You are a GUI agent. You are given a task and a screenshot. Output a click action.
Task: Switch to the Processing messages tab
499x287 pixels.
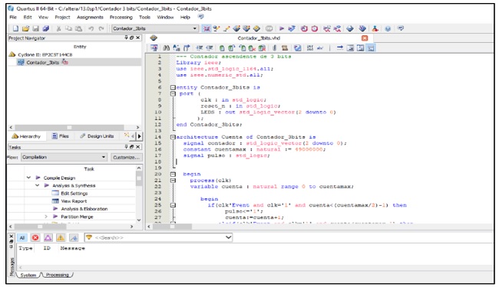coord(58,275)
